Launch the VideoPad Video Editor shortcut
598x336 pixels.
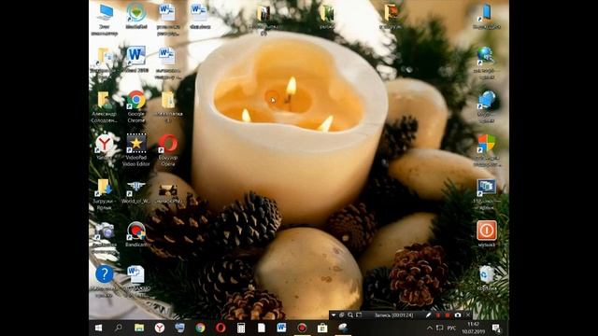[x=136, y=150]
